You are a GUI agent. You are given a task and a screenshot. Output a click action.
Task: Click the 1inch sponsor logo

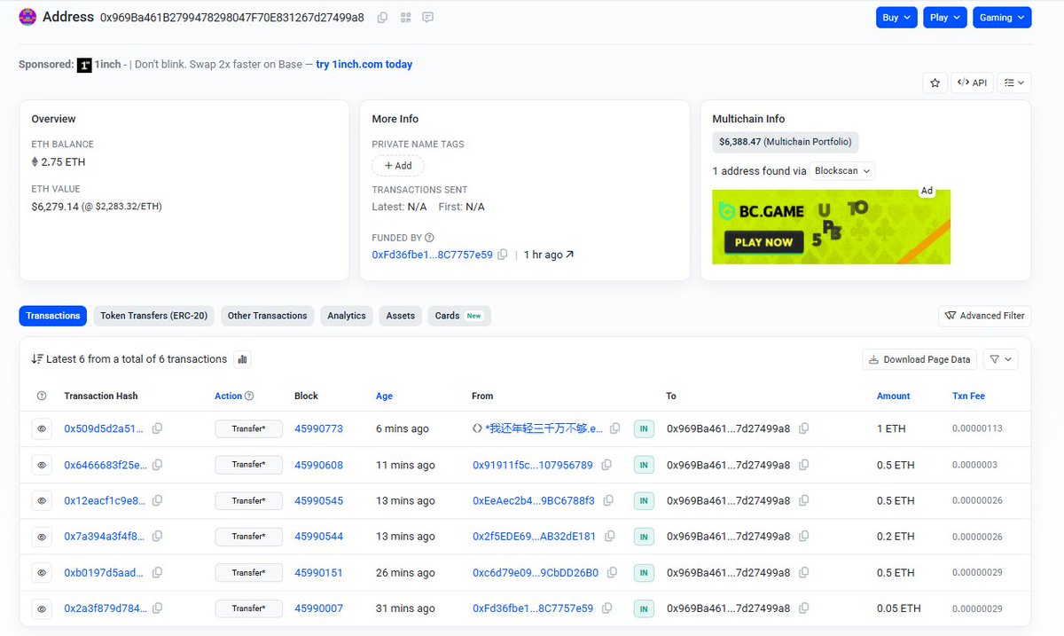(x=84, y=65)
